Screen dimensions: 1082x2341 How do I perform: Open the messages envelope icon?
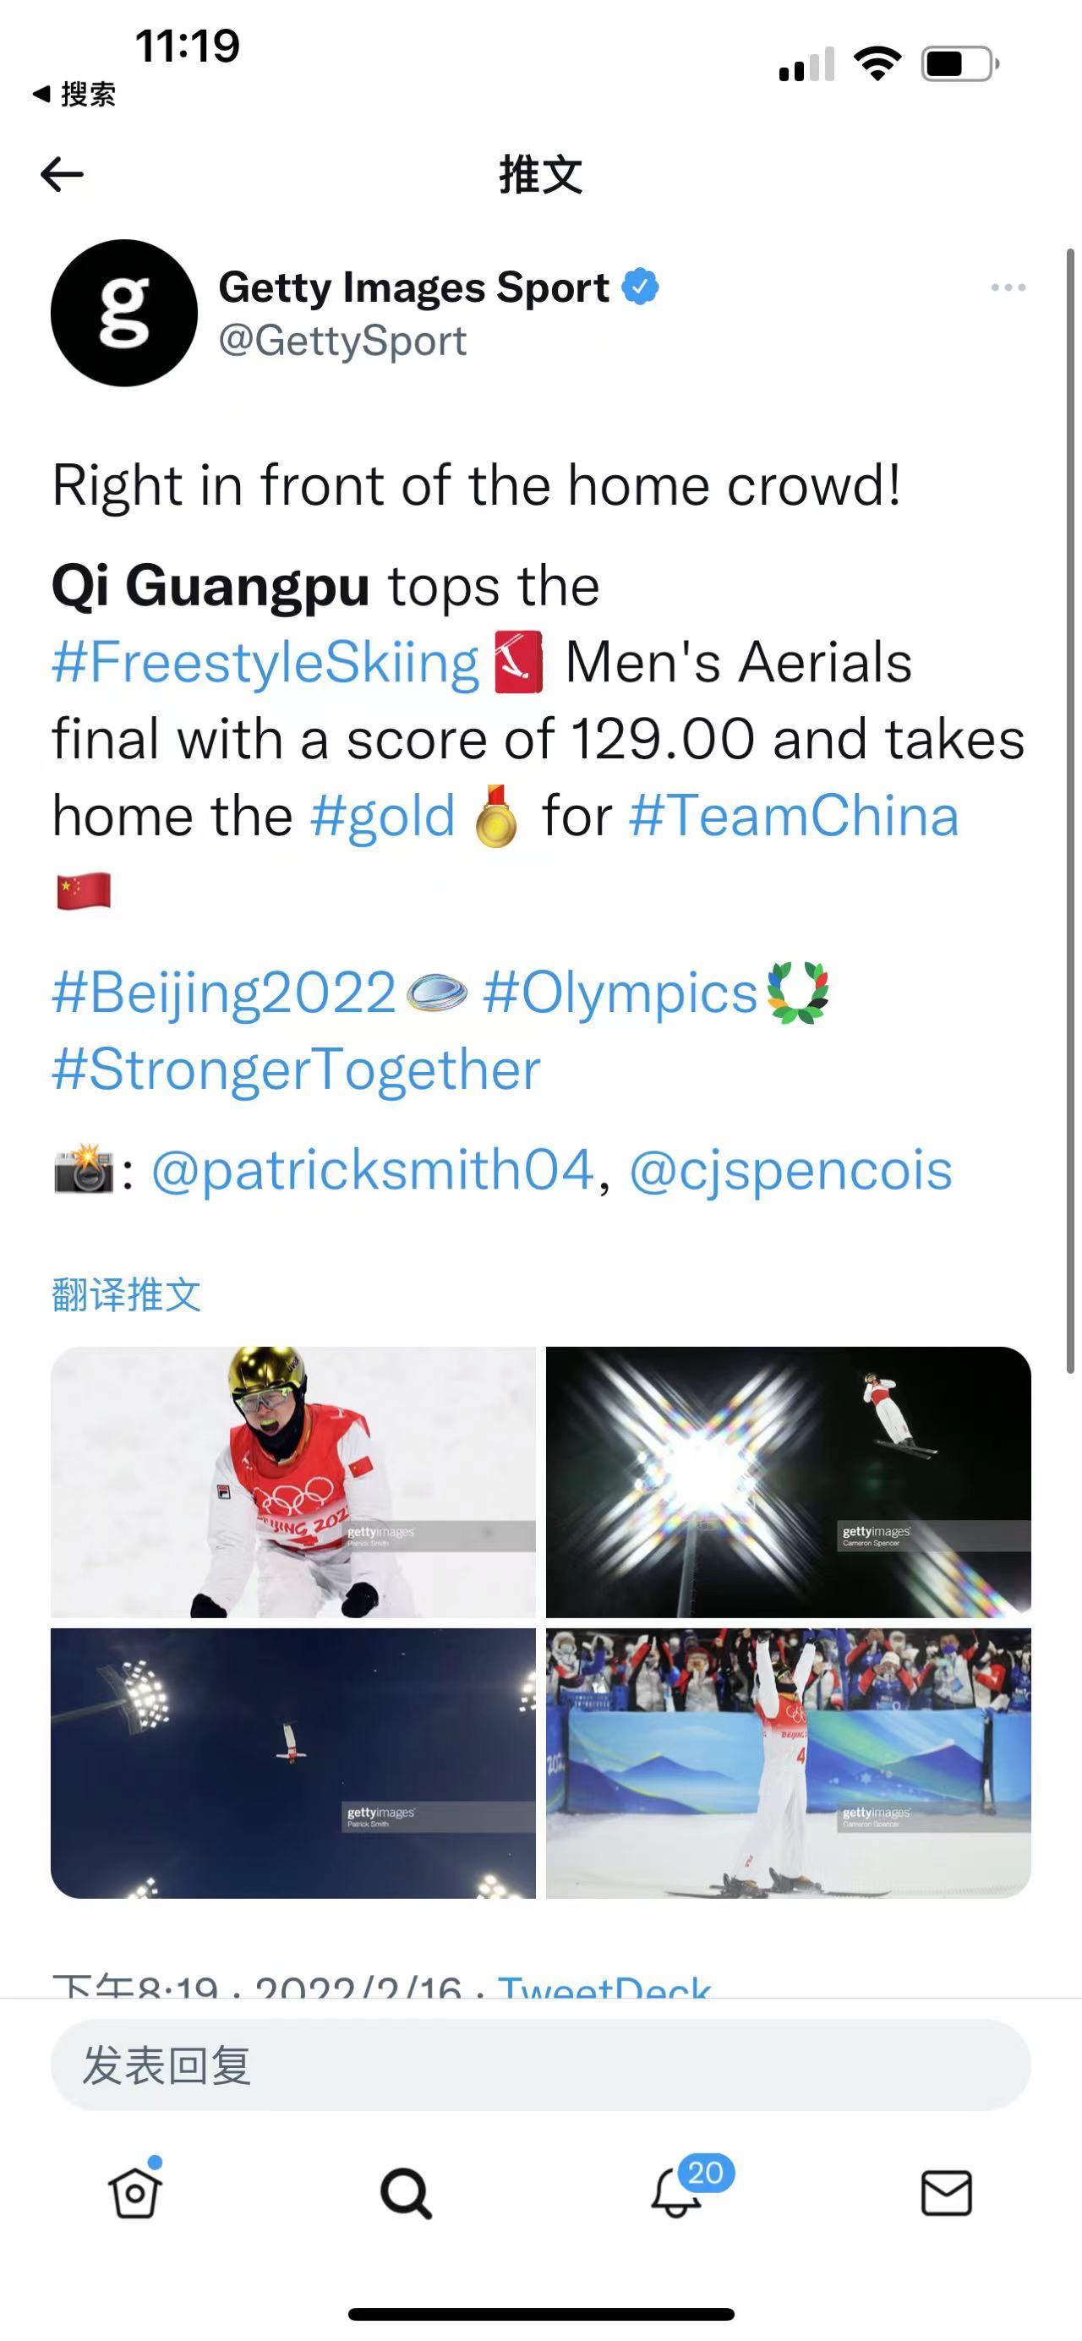click(x=947, y=2194)
